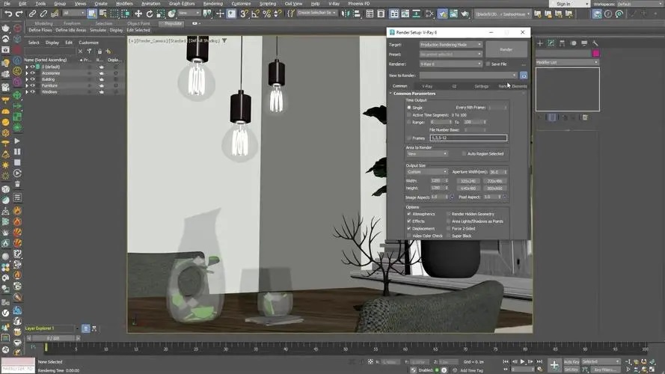Switch to the V-Ray tab in Render Setup
This screenshot has height=374, width=665.
coord(427,86)
